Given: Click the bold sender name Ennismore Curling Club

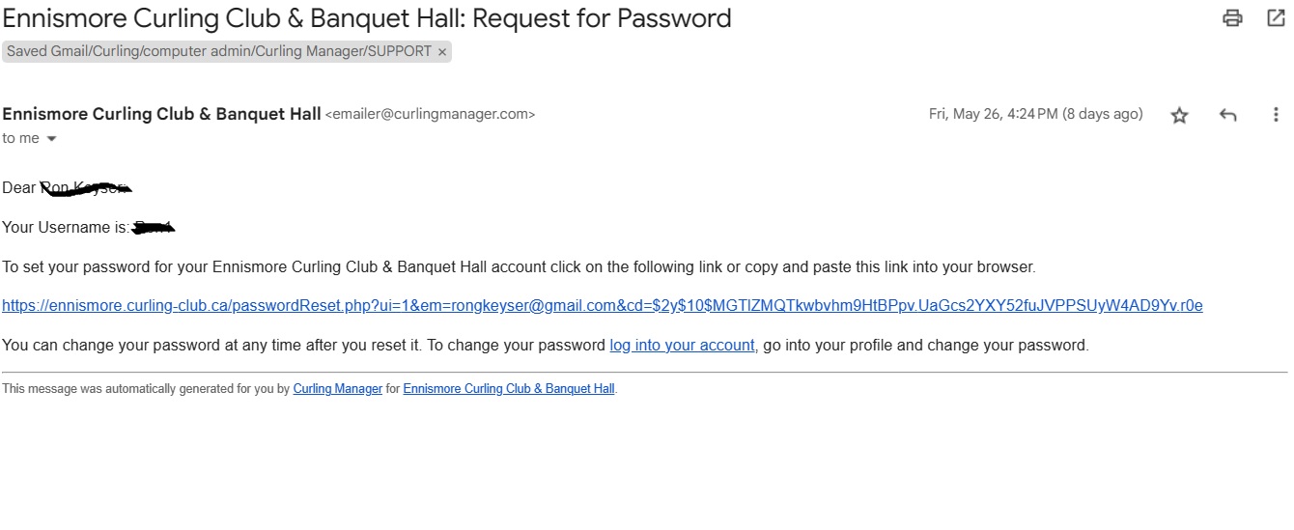Looking at the screenshot, I should click(161, 114).
